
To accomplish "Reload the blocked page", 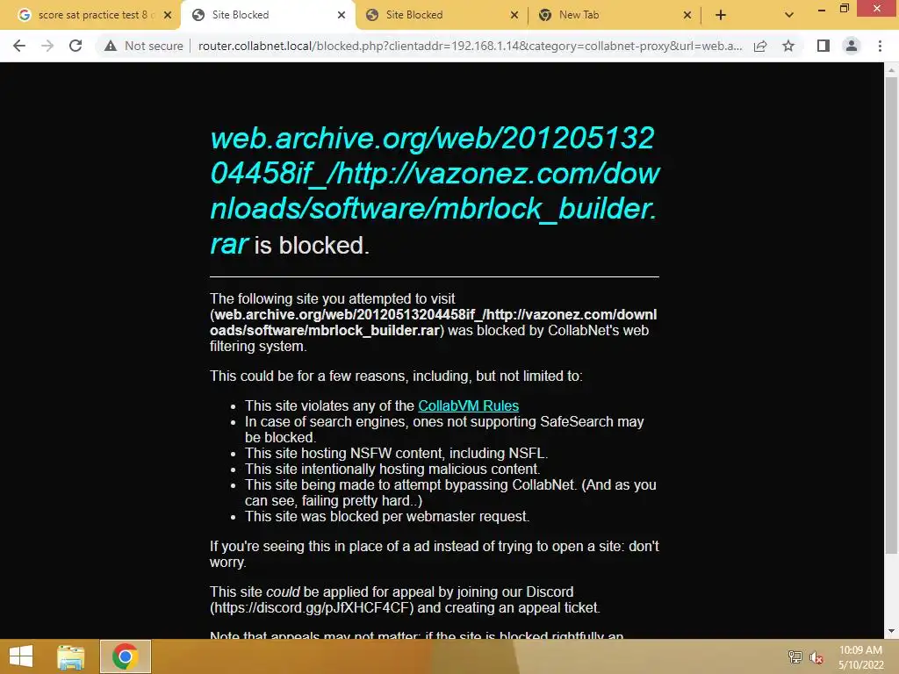I will (x=76, y=46).
